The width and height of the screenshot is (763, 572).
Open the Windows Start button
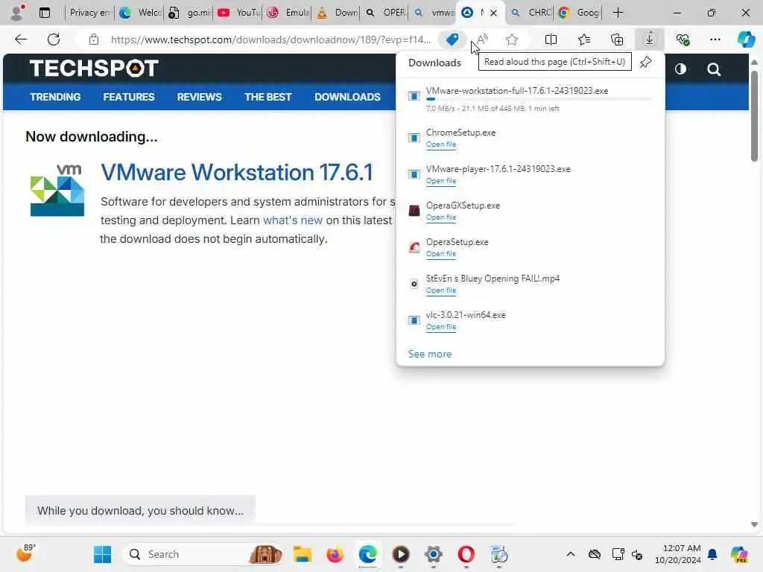(x=102, y=554)
